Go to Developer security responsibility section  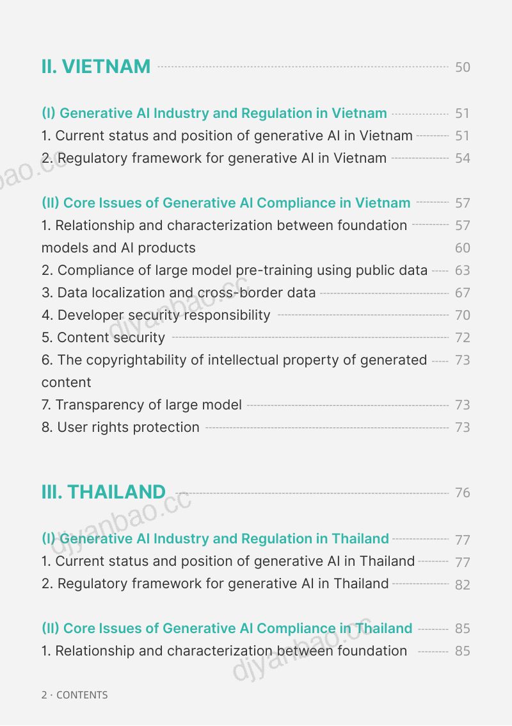[x=156, y=315]
